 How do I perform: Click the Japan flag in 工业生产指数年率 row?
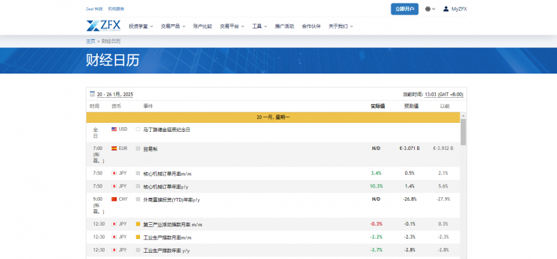pos(114,250)
